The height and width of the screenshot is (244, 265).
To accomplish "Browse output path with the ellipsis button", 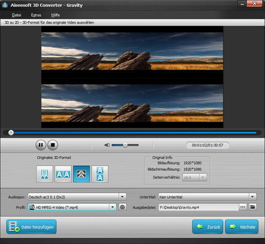I will [x=243, y=207].
